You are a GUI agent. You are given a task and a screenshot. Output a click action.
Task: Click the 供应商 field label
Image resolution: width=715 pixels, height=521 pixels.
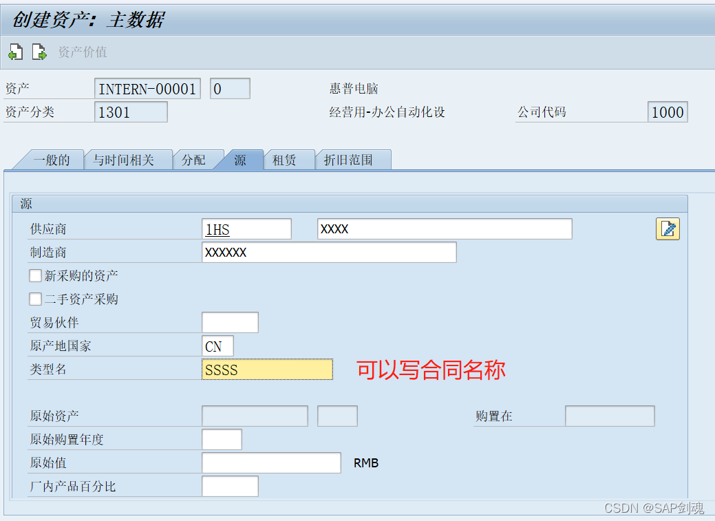point(48,229)
